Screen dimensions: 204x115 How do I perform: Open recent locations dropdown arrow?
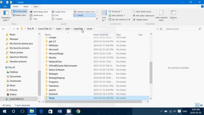(14, 29)
